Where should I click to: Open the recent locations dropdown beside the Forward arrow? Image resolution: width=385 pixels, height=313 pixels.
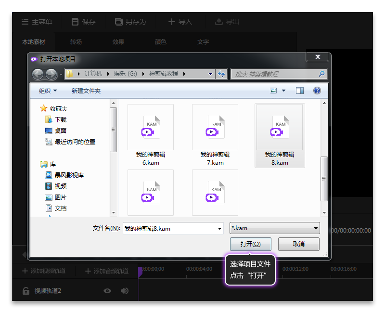click(61, 74)
